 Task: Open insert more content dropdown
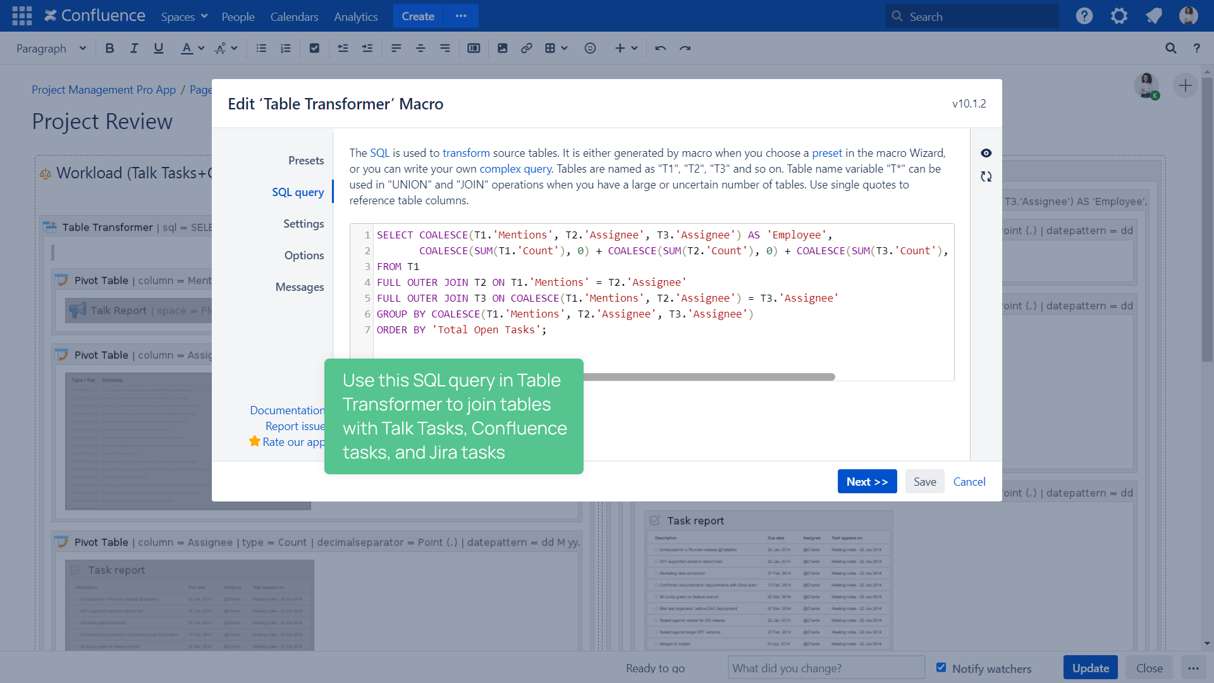626,48
